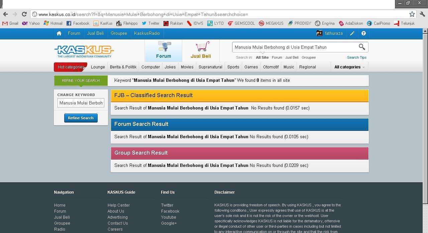The image size is (428, 233).
Task: Open Contact Us footer link
Action: (x=118, y=223)
